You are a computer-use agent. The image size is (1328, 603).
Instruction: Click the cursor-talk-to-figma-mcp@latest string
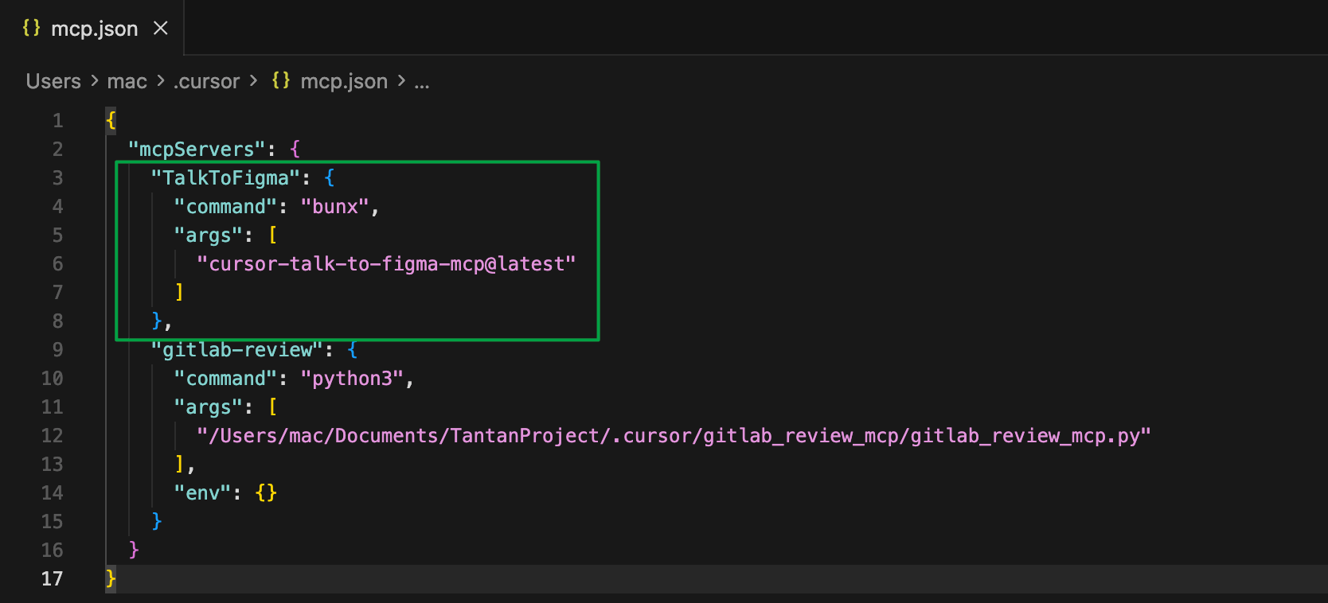[386, 264]
